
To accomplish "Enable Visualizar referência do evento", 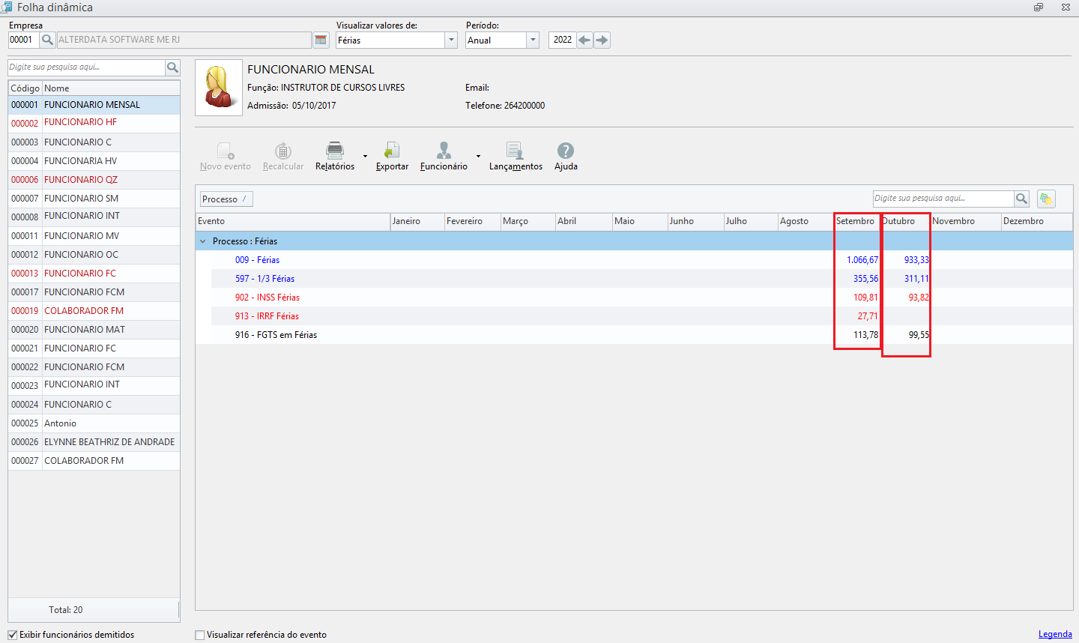I will coord(200,635).
